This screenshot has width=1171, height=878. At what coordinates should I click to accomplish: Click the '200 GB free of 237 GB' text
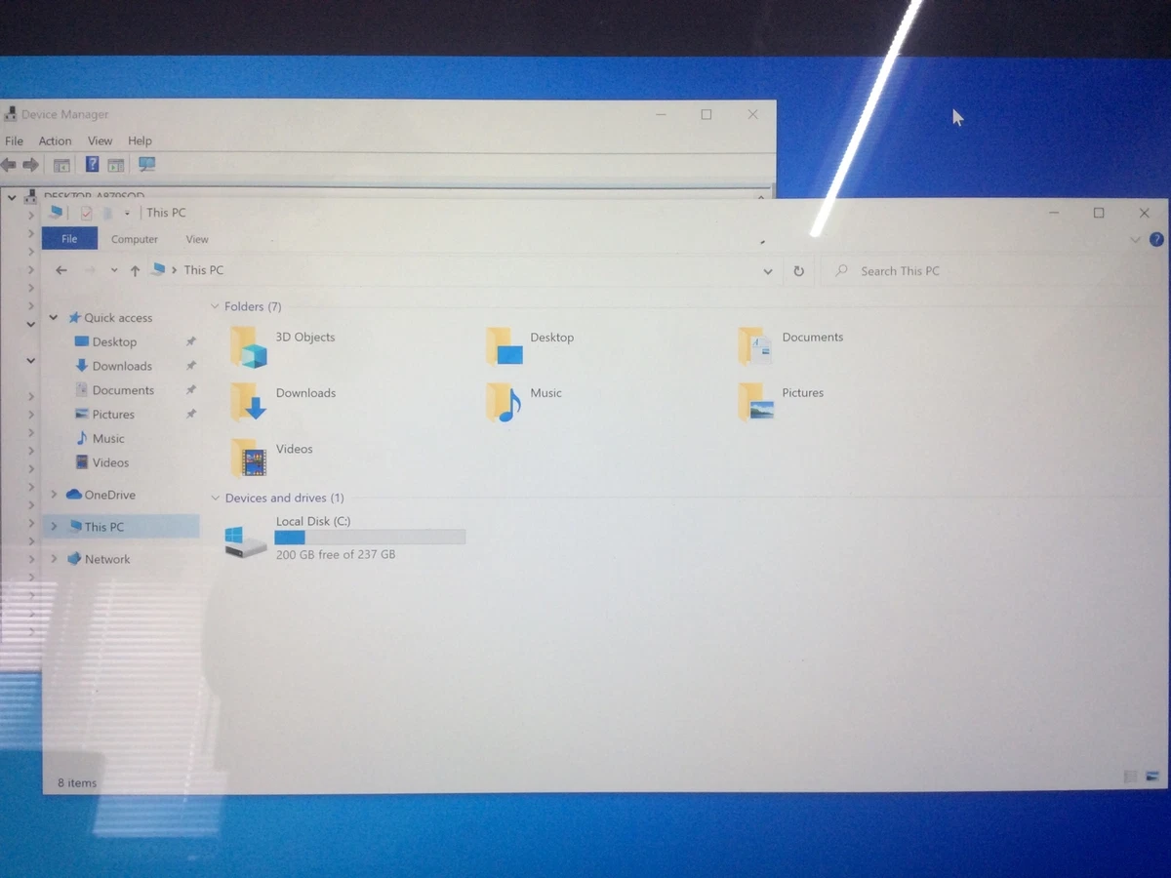(336, 555)
